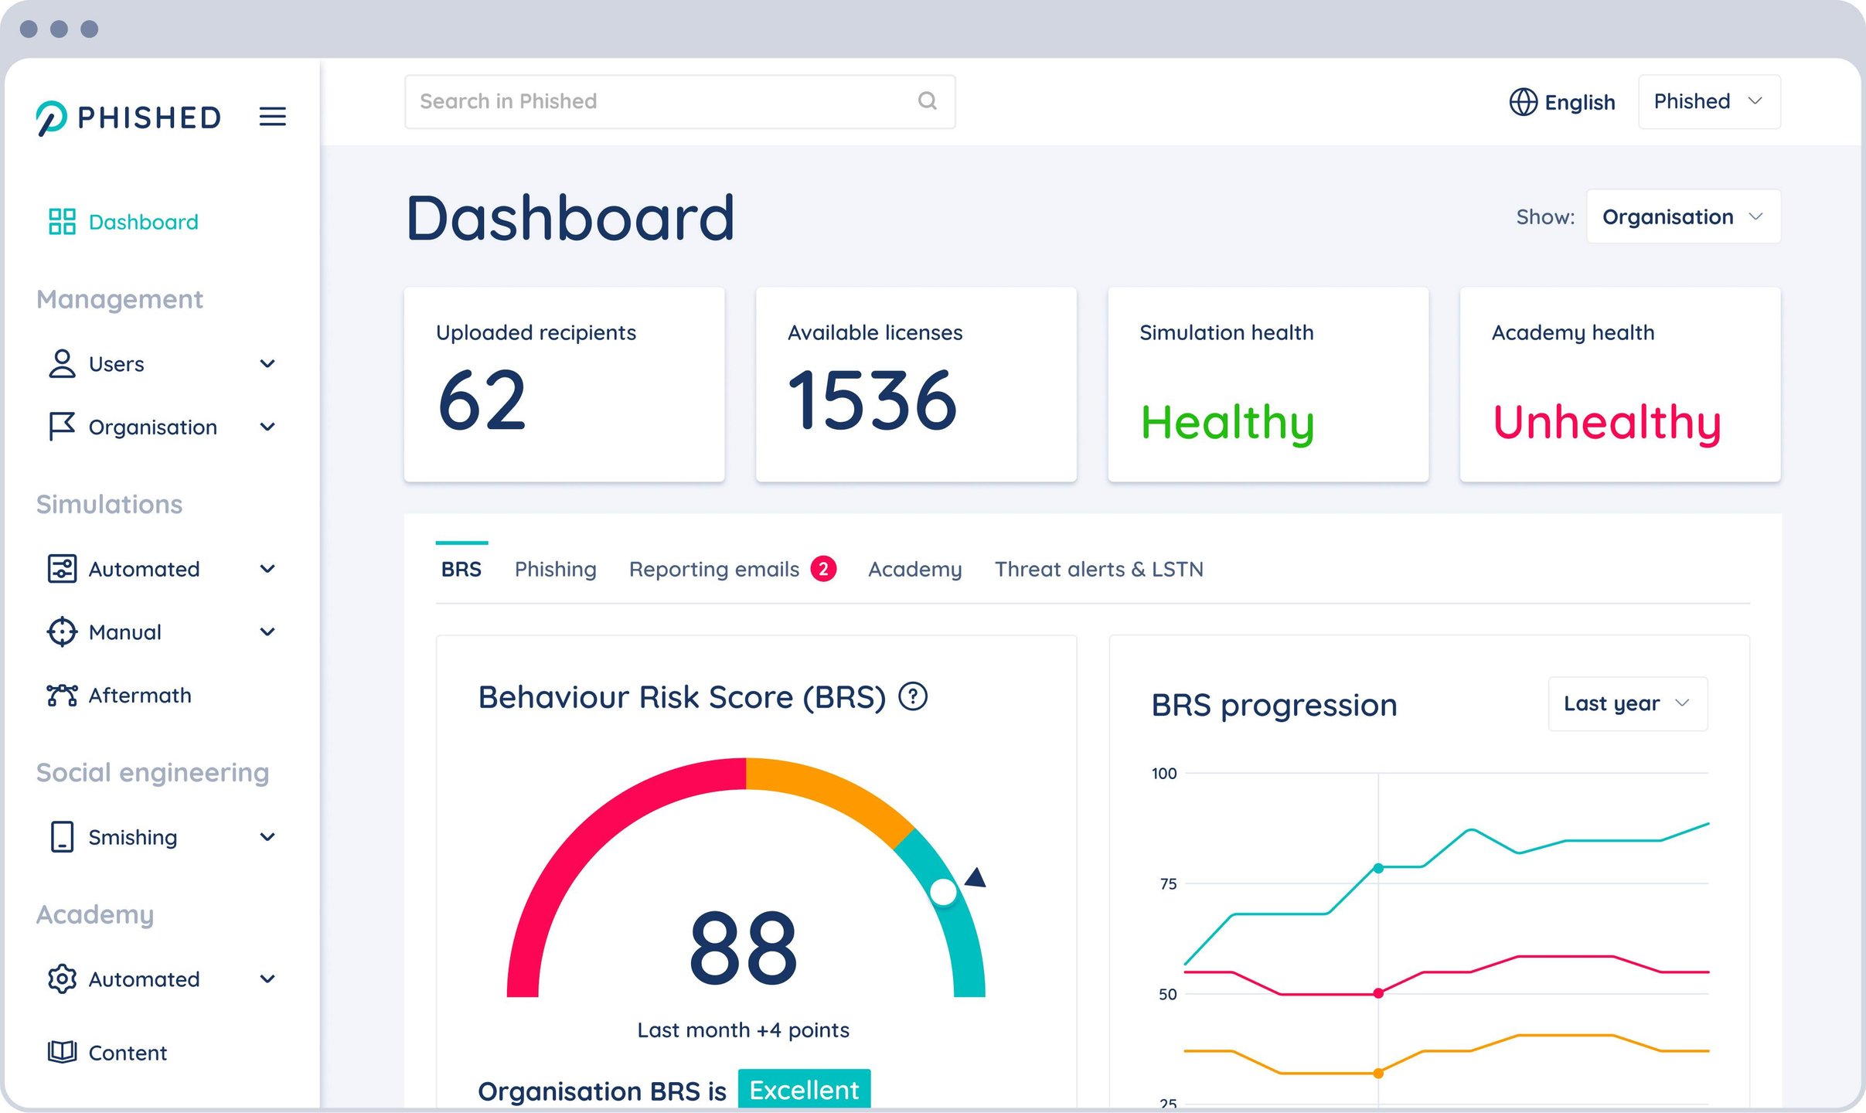
Task: Click the Phished logo
Action: (x=128, y=117)
